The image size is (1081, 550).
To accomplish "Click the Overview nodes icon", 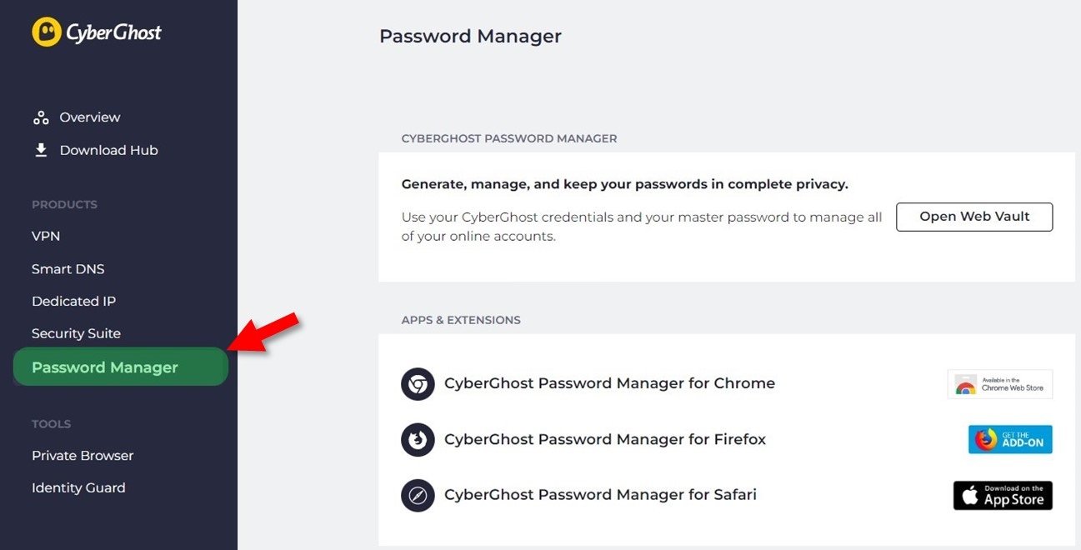I will coord(41,117).
